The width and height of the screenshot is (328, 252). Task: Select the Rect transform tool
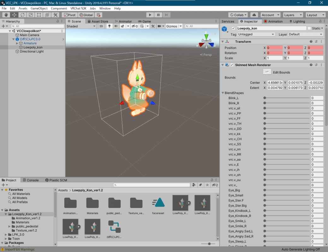pyautogui.click(x=39, y=15)
